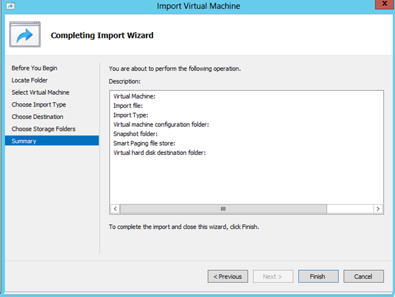Click the left scroll arrow in description box
395x297 pixels.
coord(115,209)
